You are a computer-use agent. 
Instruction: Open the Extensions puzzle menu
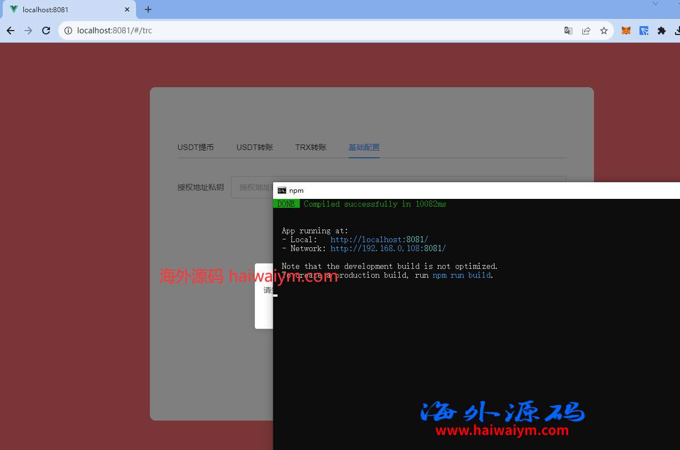point(662,31)
